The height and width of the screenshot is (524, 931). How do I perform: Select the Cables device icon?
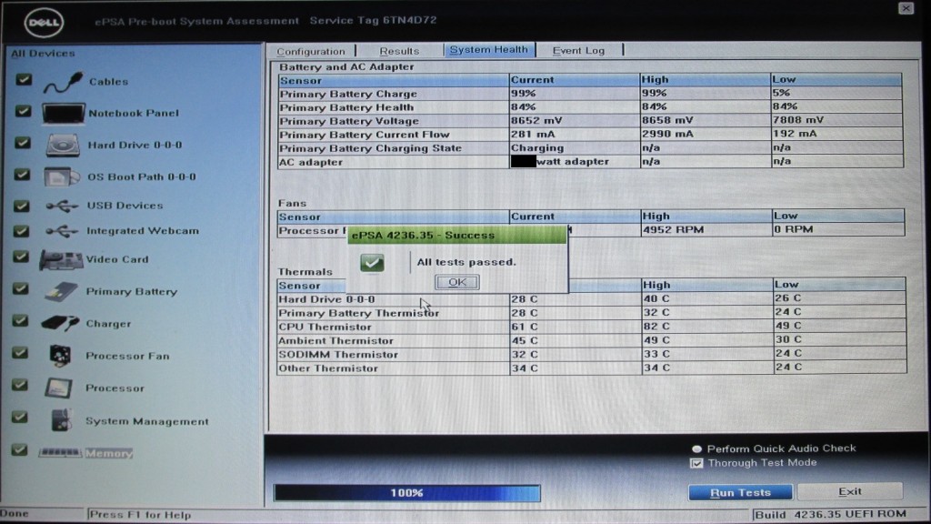click(63, 82)
